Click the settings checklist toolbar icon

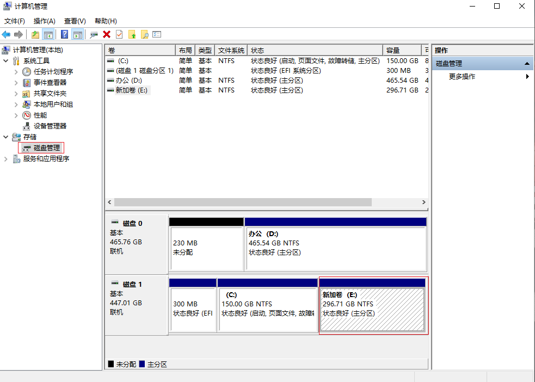click(x=157, y=35)
